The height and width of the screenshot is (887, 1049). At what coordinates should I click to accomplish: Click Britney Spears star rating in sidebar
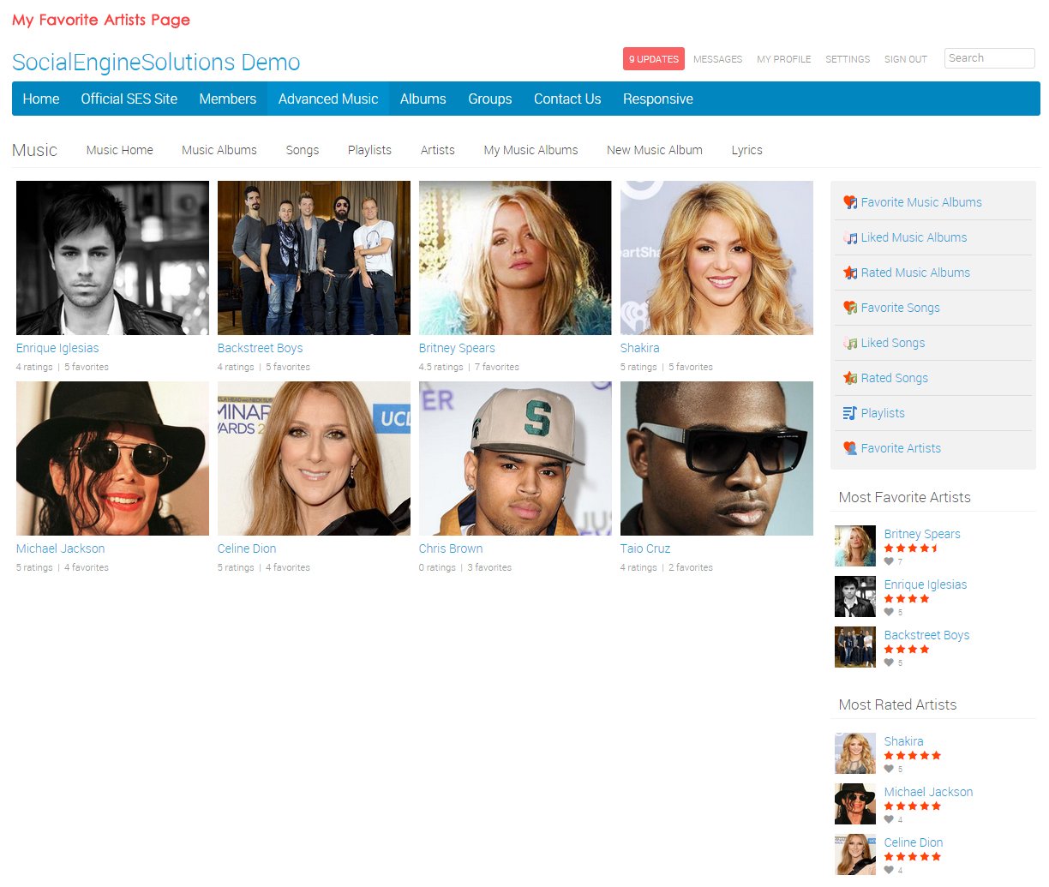pyautogui.click(x=911, y=548)
